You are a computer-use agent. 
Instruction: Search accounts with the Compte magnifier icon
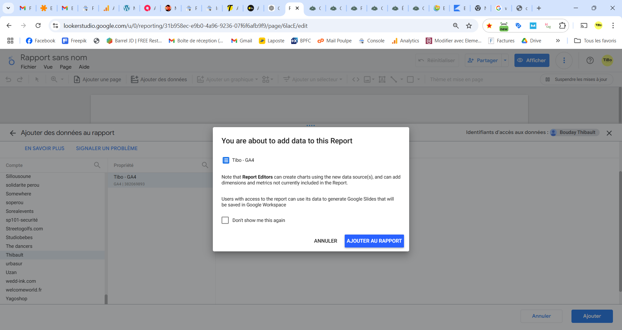coord(97,165)
